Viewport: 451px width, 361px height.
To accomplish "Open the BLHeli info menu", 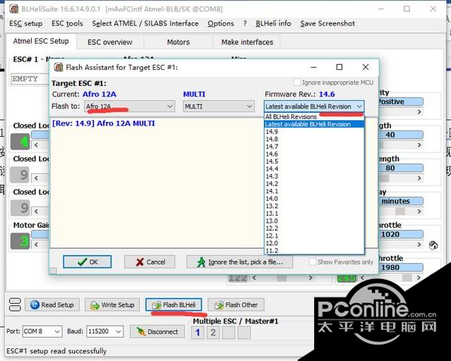I will pyautogui.click(x=274, y=23).
